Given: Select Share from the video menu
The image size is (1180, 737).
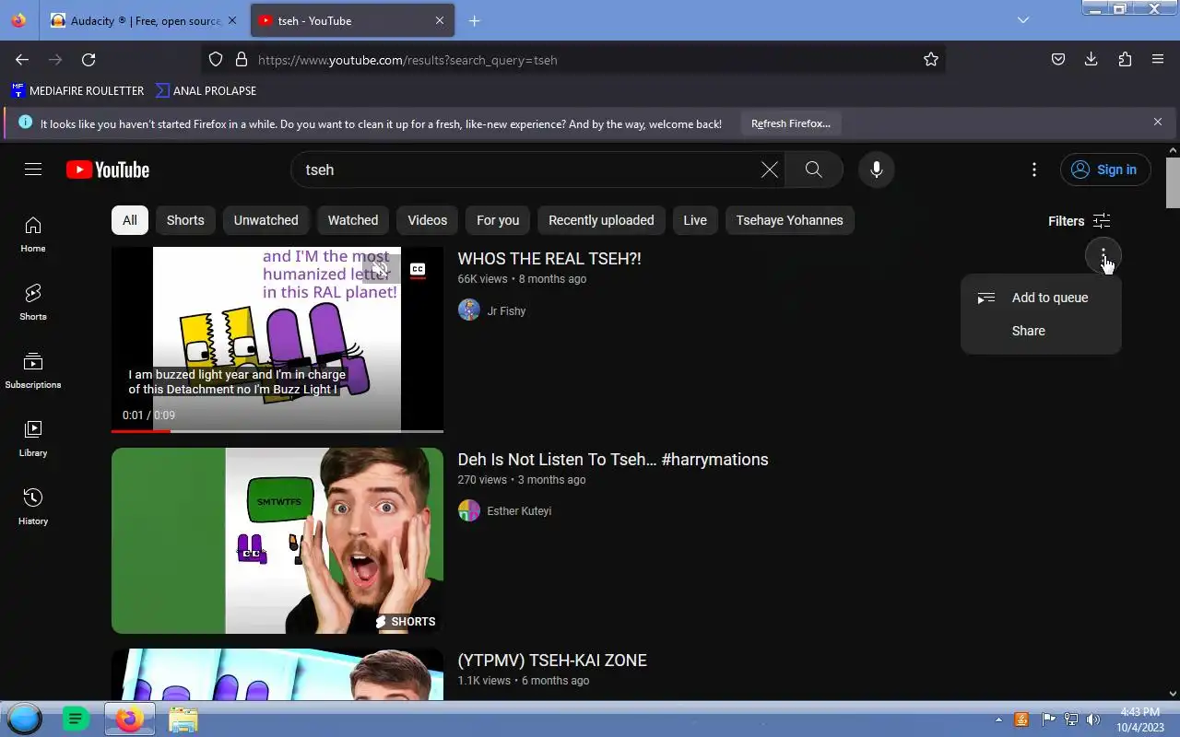Looking at the screenshot, I should [1041, 331].
